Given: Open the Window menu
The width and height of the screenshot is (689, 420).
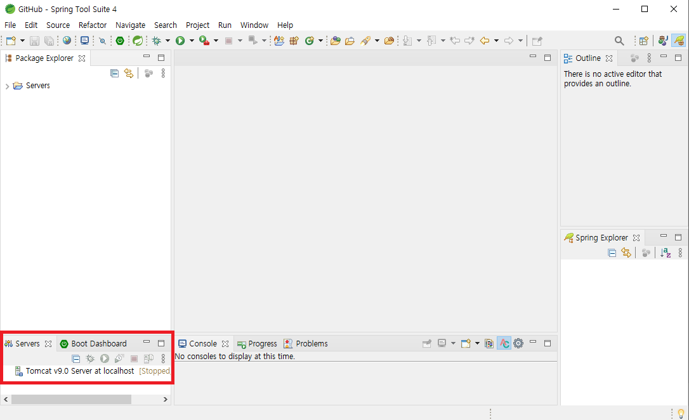Looking at the screenshot, I should [x=254, y=25].
